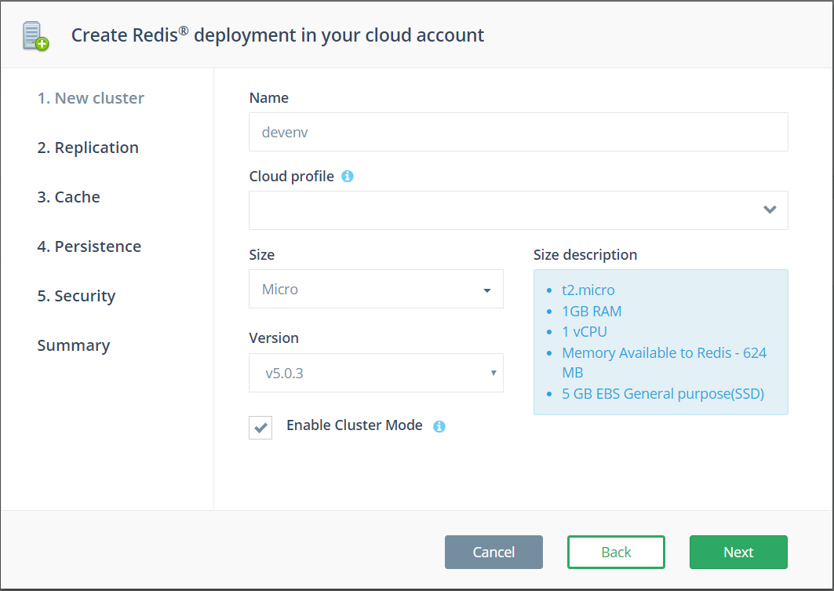Toggle the Enable Cluster Mode checkbox

coord(260,427)
